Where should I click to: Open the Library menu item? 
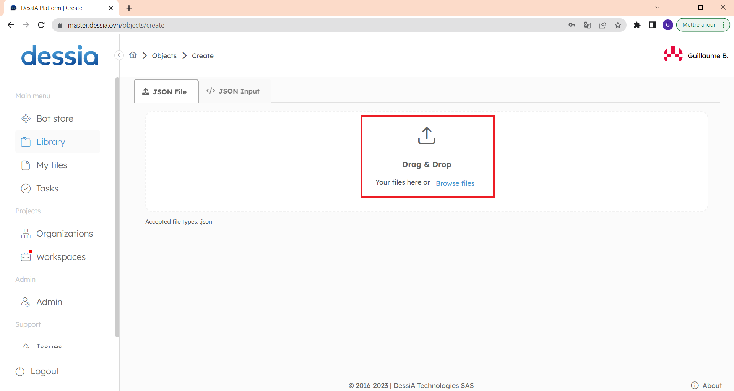tap(58, 142)
